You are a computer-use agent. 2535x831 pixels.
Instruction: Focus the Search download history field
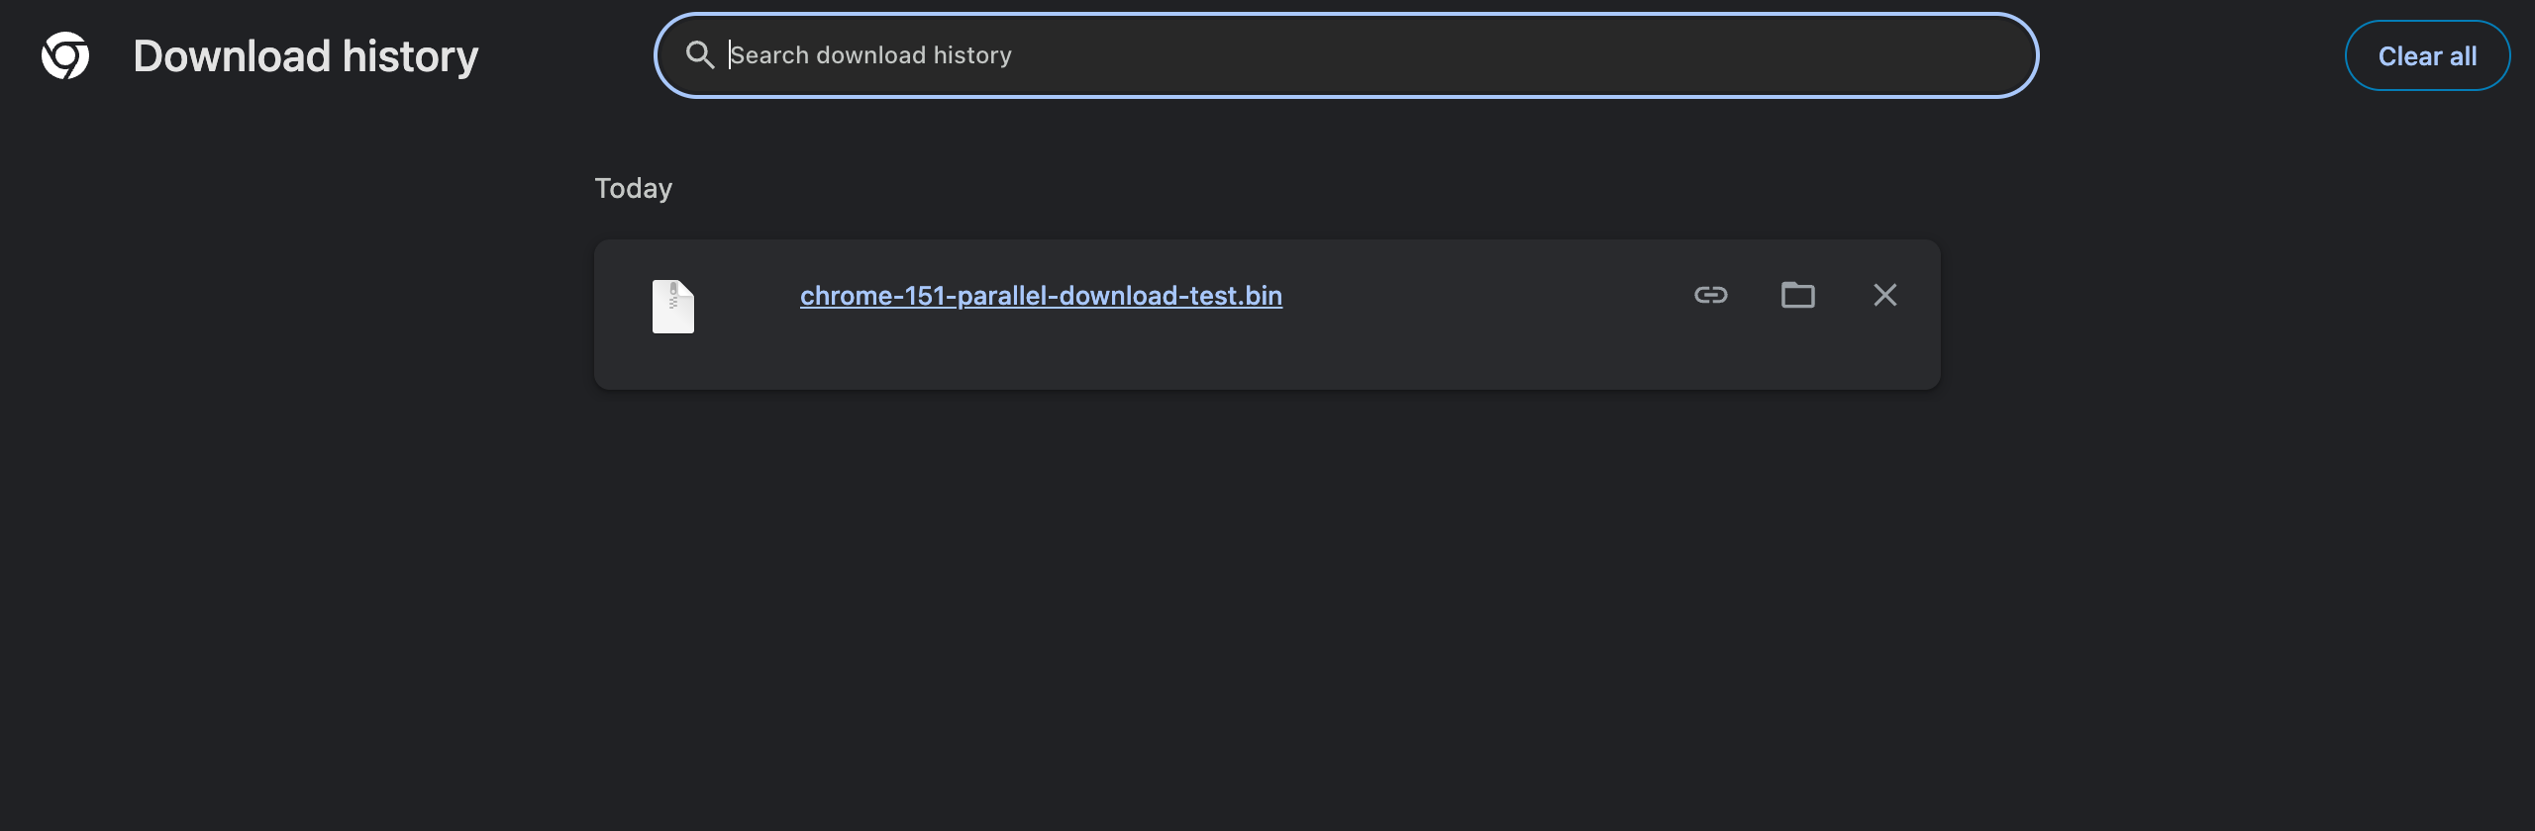1347,55
